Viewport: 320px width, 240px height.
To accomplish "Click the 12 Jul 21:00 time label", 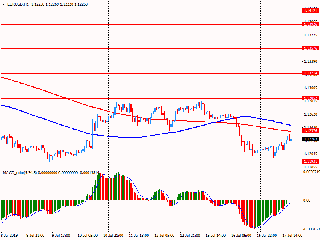I will click(190, 235).
